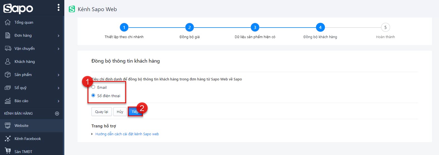Viewport: 439px width, 155px height.
Task: Open Tổng quan in the sidebar
Action: (32, 22)
